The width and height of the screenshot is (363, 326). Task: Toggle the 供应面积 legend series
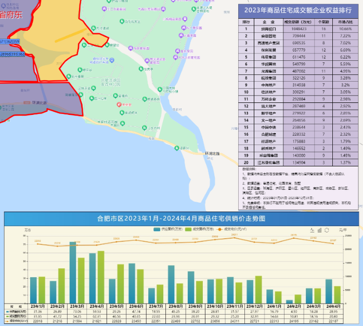coord(170,228)
